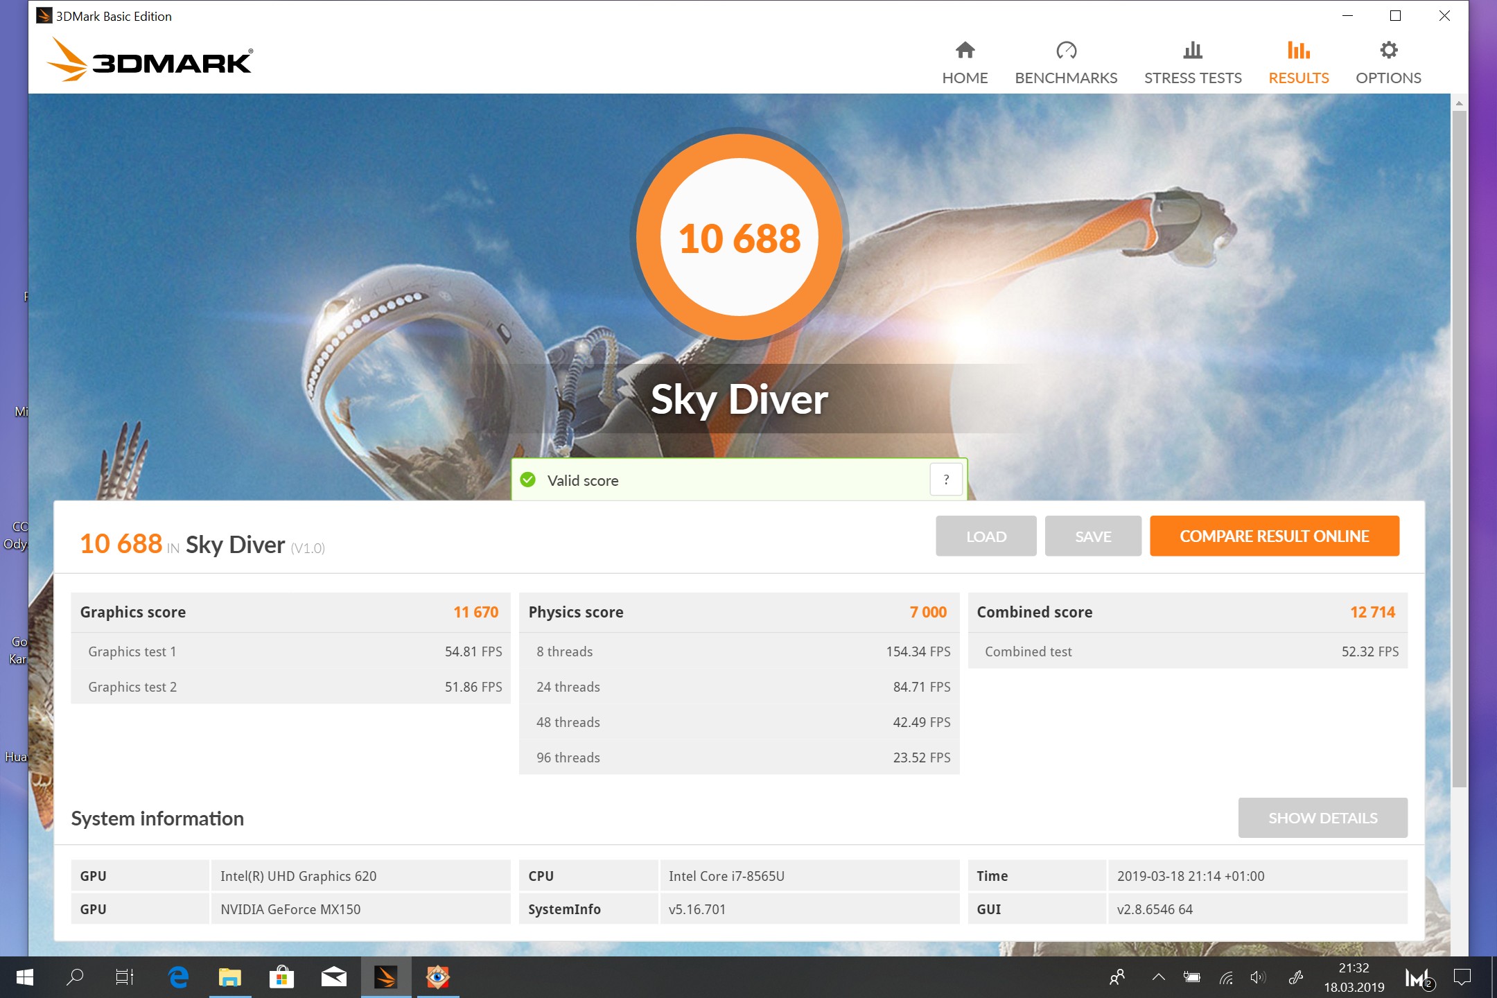Click the Wi-Fi network tray icon

pos(1226,977)
